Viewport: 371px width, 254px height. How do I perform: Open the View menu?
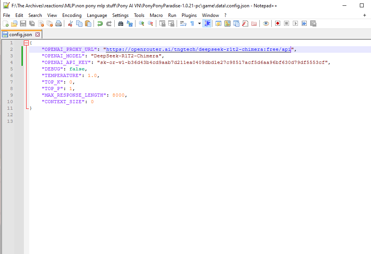click(x=52, y=15)
